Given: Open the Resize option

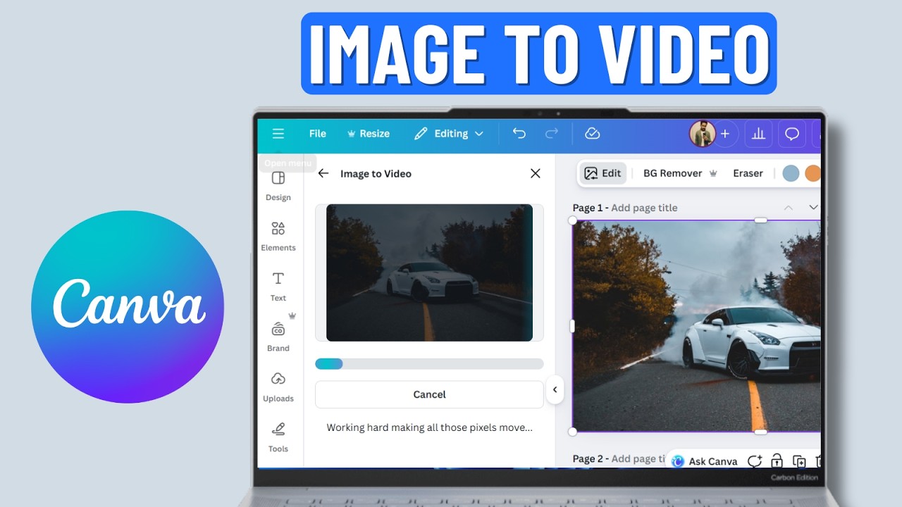Looking at the screenshot, I should [368, 134].
